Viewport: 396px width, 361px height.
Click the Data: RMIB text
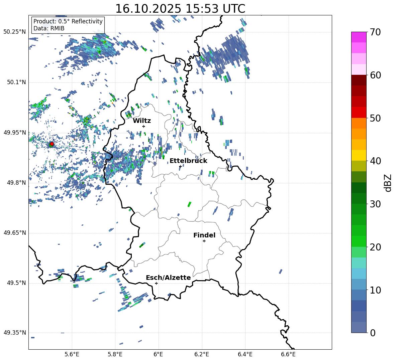coord(49,28)
